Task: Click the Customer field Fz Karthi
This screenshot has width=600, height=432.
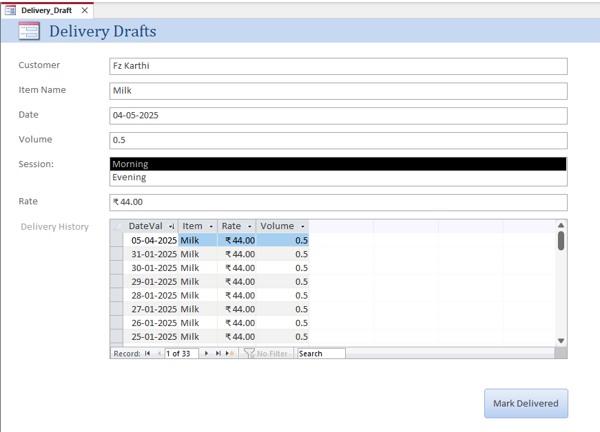Action: click(x=338, y=66)
